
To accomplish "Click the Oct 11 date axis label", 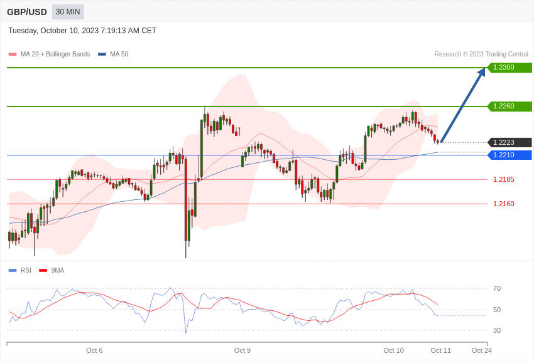I will point(440,350).
